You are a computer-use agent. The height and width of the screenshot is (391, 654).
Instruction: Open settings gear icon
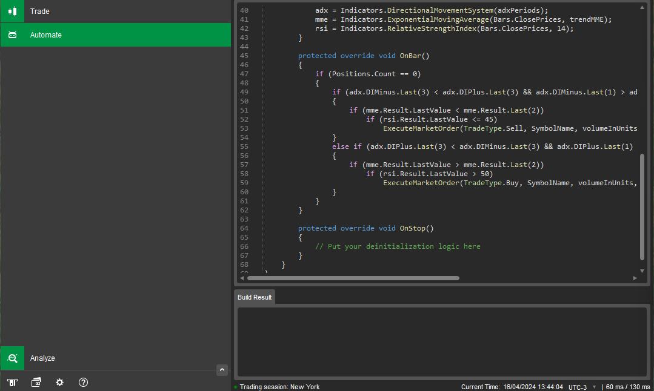point(59,383)
